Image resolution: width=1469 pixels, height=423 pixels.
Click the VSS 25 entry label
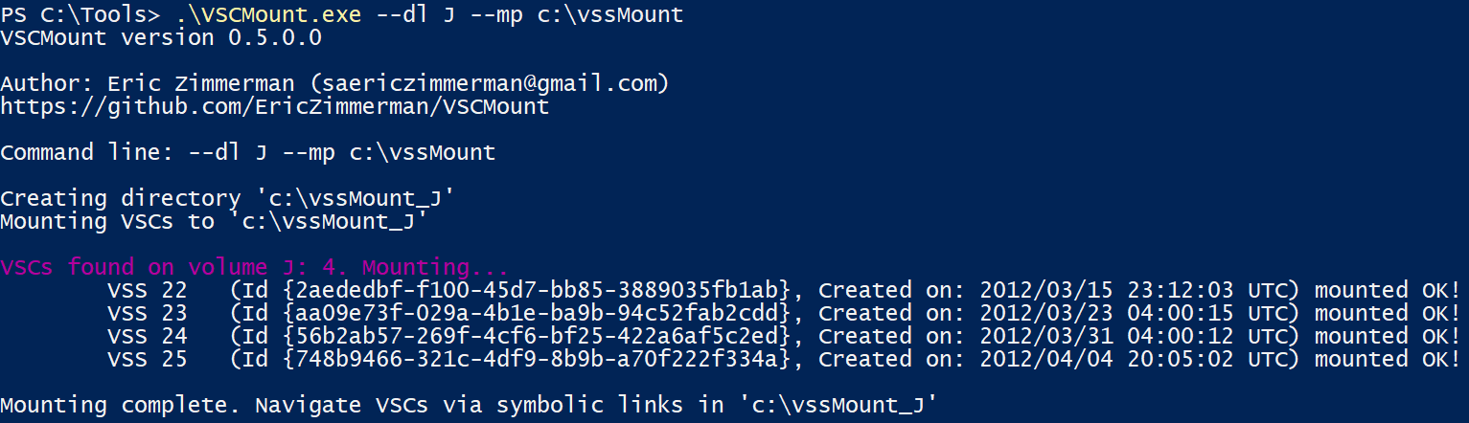(x=148, y=359)
